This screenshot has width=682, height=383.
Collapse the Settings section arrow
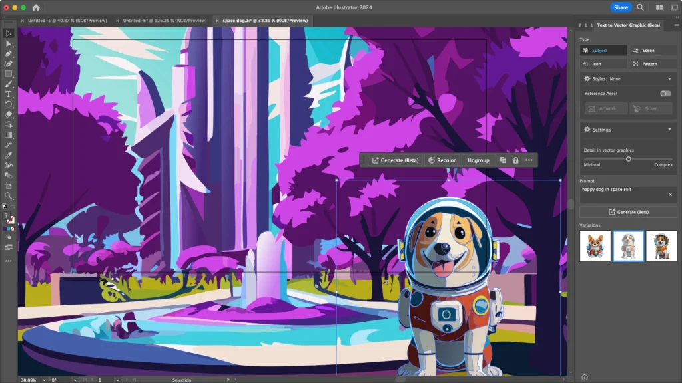pyautogui.click(x=669, y=130)
